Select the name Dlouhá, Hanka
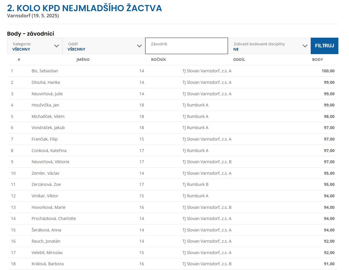Image resolution: width=349 pixels, height=270 pixels. click(x=46, y=82)
